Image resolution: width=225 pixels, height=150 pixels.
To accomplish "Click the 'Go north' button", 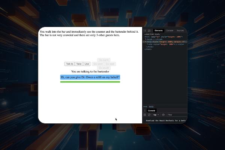I will (104, 60).
